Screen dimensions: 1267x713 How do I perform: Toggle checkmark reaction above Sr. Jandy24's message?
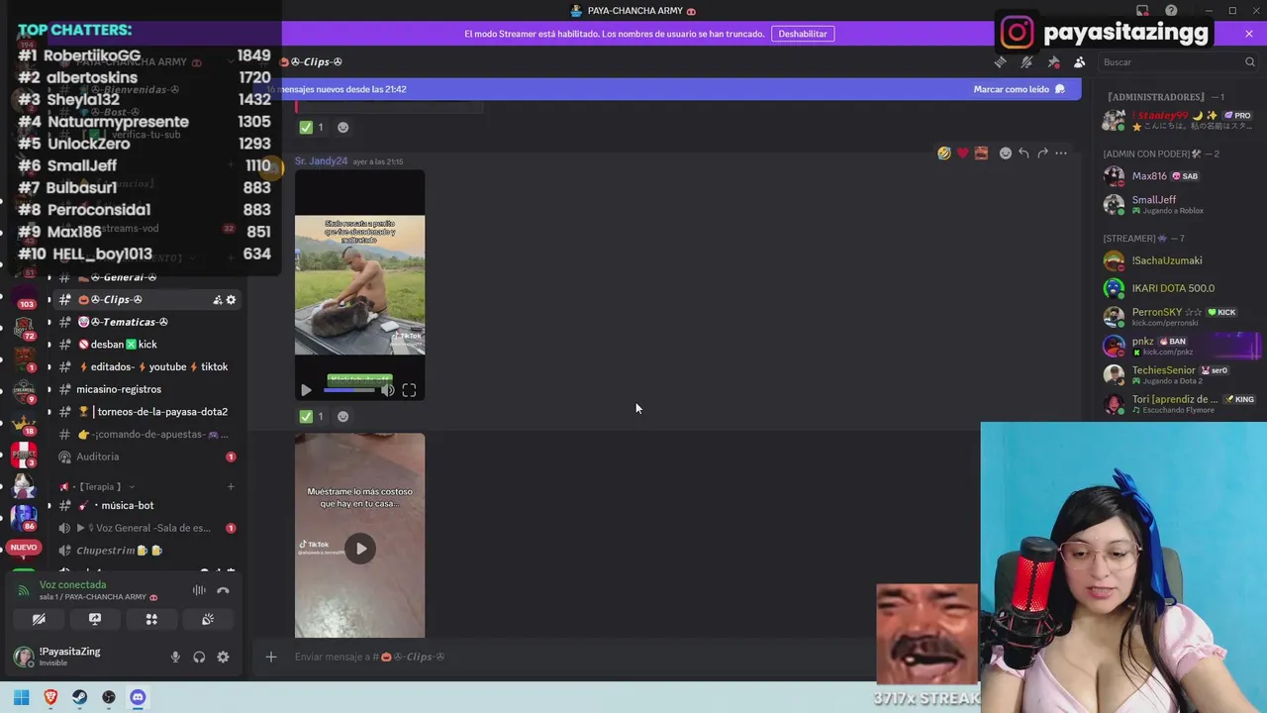(312, 127)
